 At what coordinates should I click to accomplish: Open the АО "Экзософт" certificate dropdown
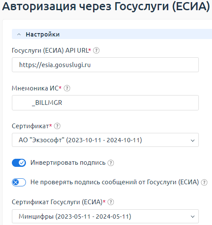(105, 140)
